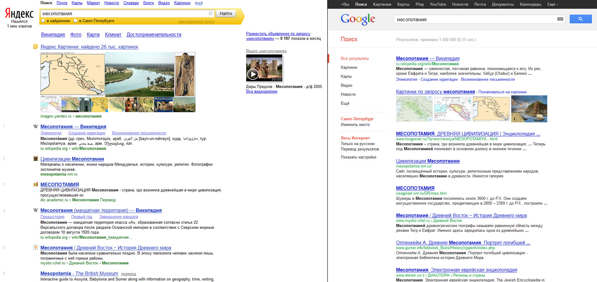Select 'Все результаты' in Google sidebar

(354, 59)
